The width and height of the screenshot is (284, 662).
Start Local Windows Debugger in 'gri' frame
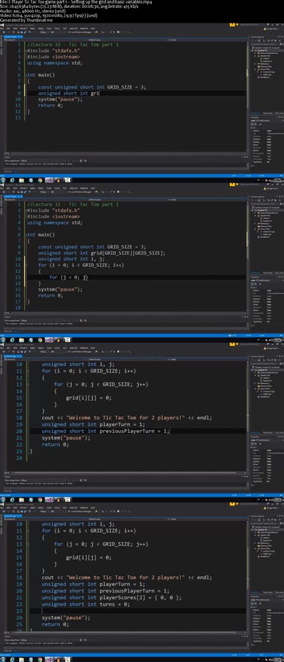(81, 32)
